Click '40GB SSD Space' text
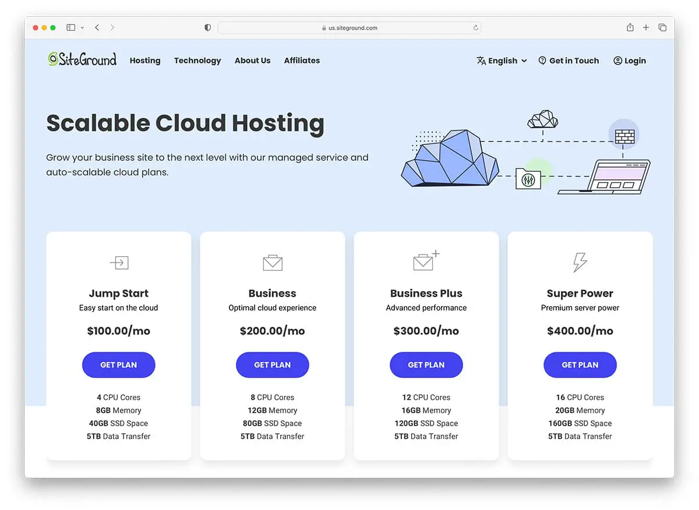Screen dimensions: 699x510 coord(119,423)
